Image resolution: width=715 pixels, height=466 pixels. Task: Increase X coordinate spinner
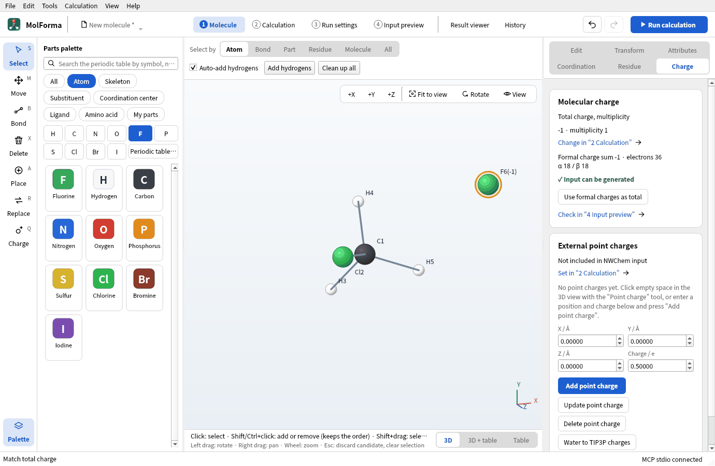(620, 338)
